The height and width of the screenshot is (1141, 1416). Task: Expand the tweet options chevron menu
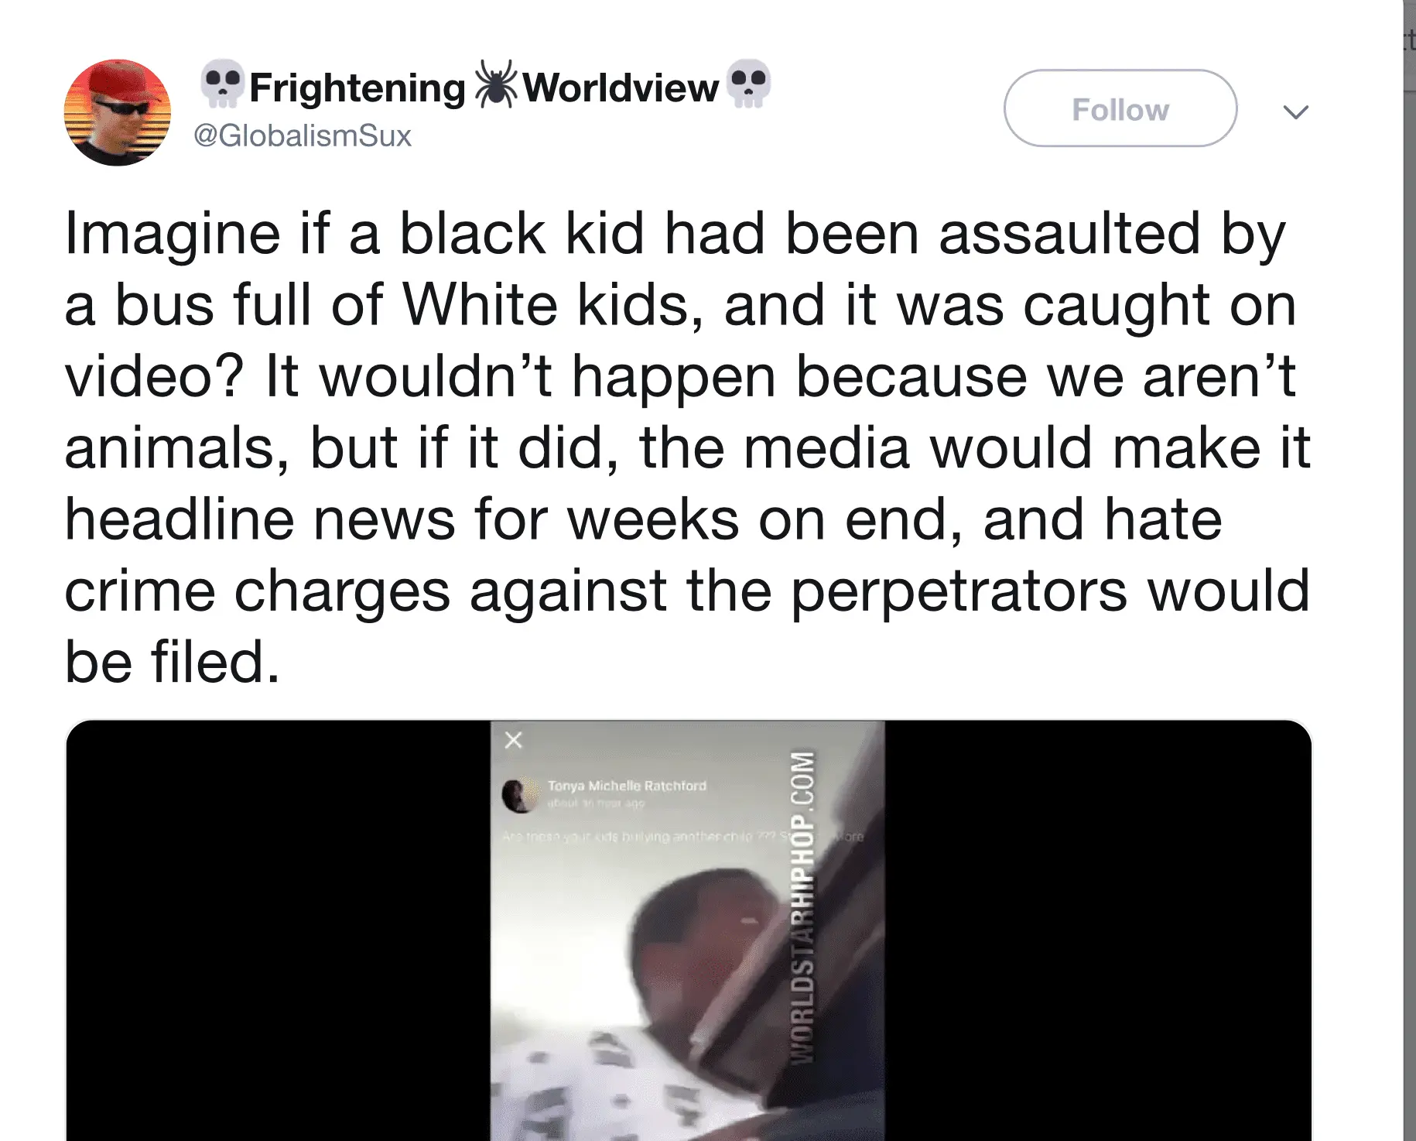[x=1295, y=112]
